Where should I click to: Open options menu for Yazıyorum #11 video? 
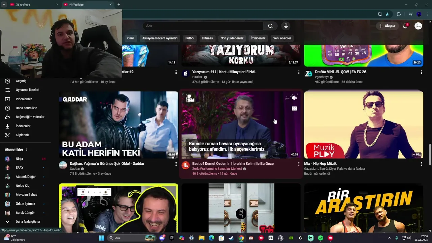coord(298,72)
